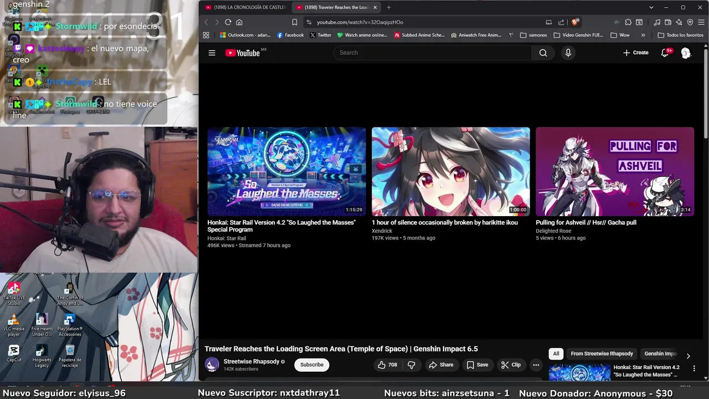Select the Genshin Imp... chip
Screen dimensions: 709x399
coord(660,354)
